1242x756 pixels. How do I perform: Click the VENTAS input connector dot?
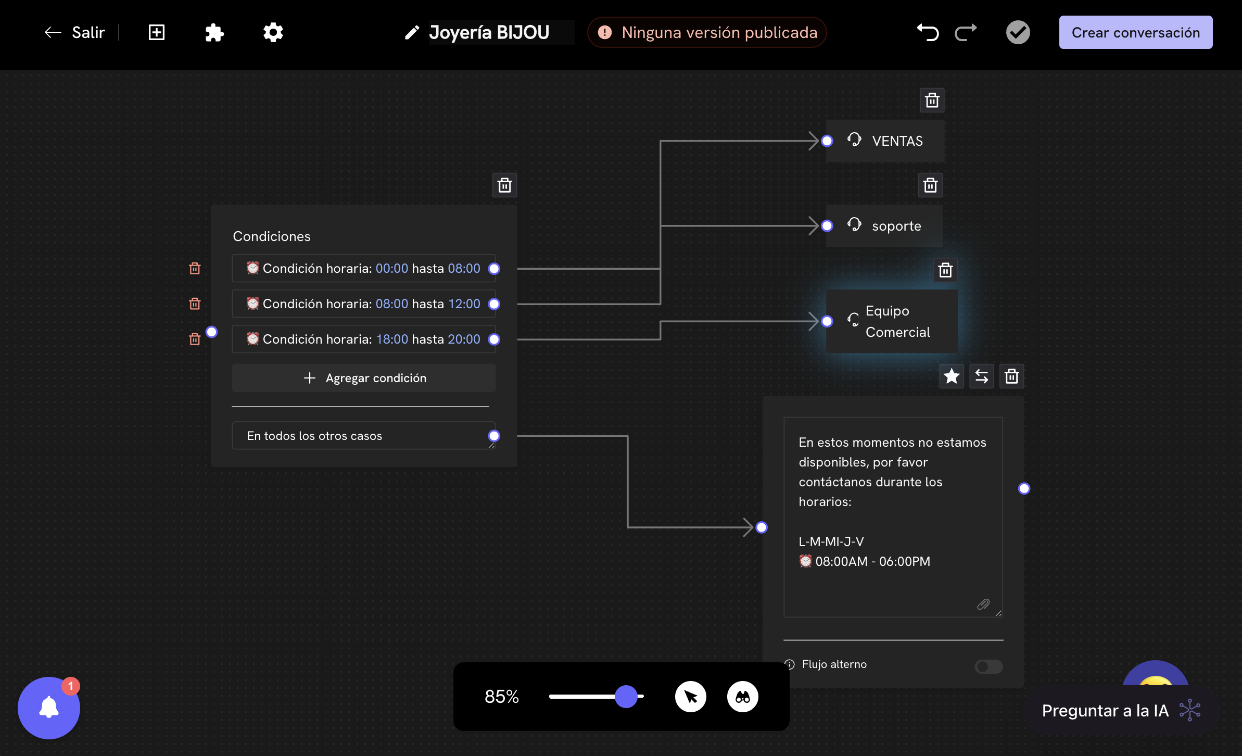pos(827,141)
